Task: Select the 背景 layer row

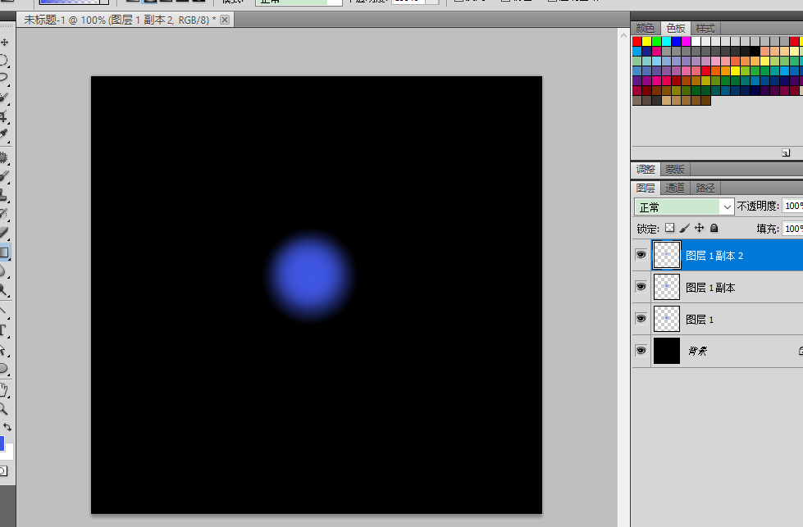Action: pyautogui.click(x=727, y=351)
